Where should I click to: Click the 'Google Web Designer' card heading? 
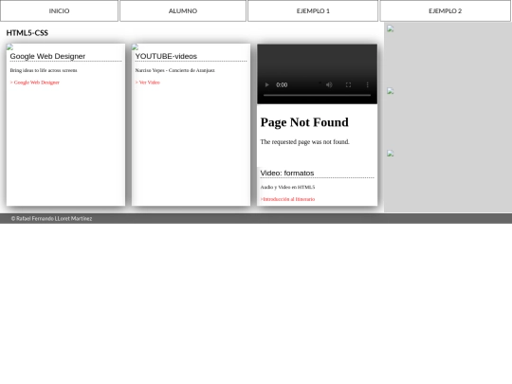coord(47,56)
